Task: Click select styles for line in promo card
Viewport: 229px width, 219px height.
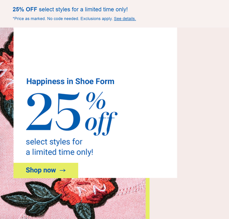Action: [x=54, y=142]
